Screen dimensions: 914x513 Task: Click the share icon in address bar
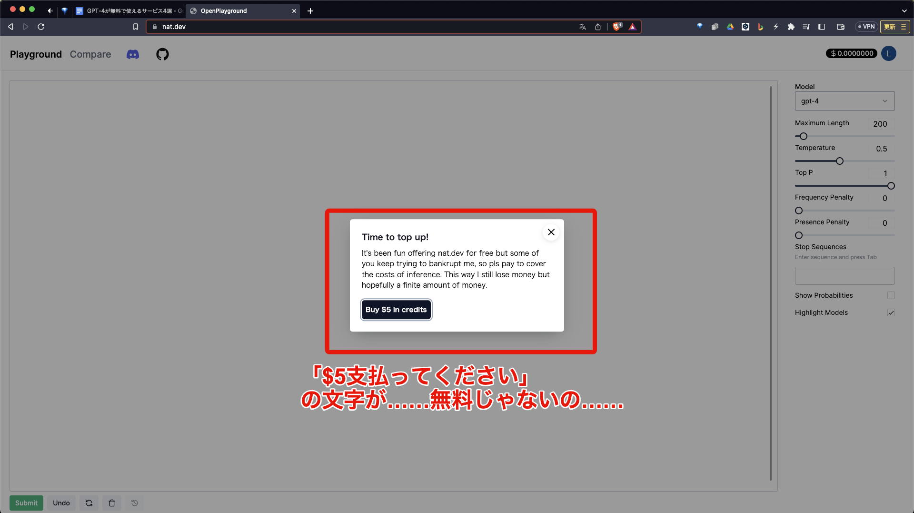click(x=598, y=27)
